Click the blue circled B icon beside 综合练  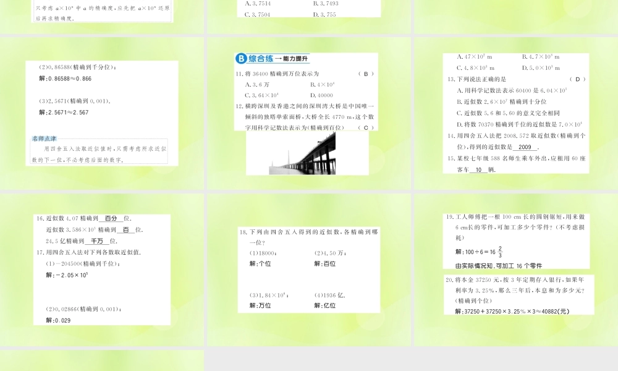pos(241,59)
